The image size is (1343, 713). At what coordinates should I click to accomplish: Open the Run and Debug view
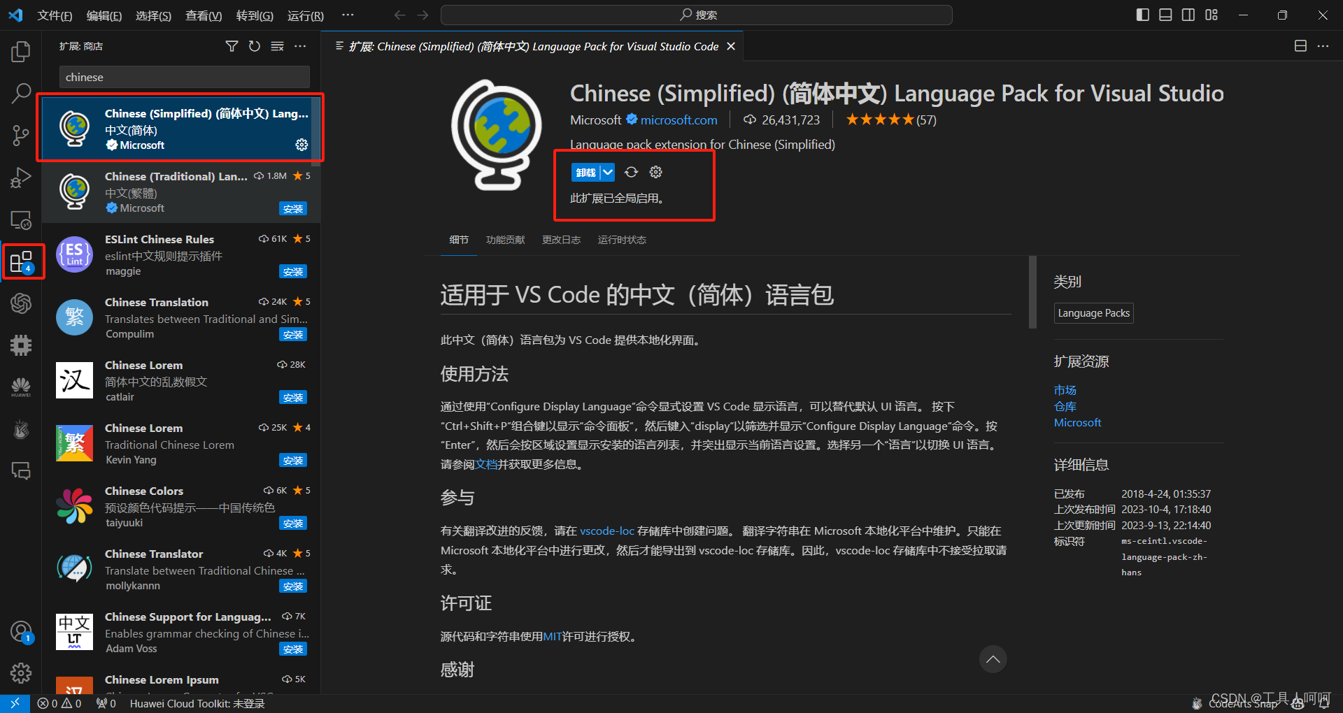[21, 178]
